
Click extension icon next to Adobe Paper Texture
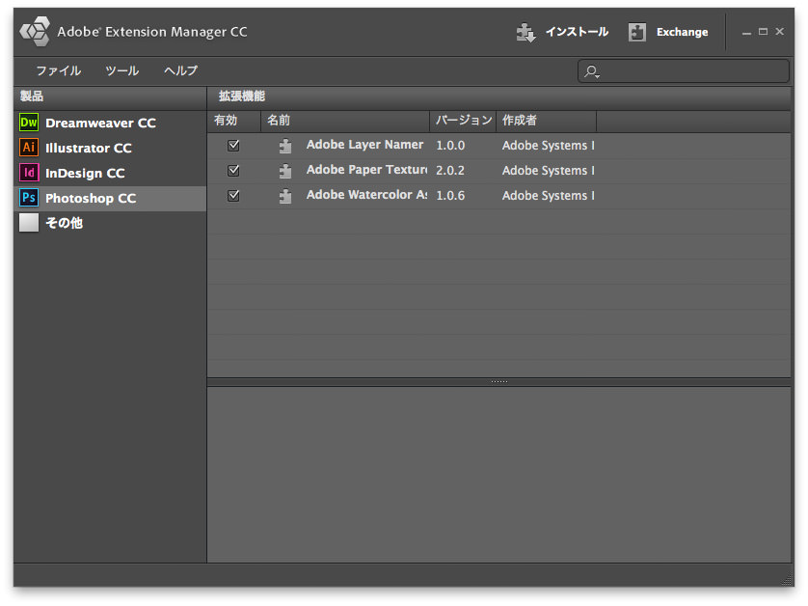(x=285, y=171)
